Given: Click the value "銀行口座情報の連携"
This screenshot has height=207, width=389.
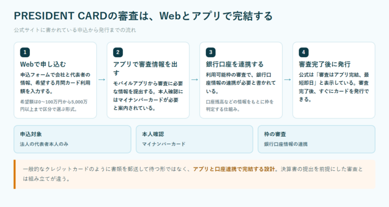Looking at the screenshot, I should tap(286, 144).
